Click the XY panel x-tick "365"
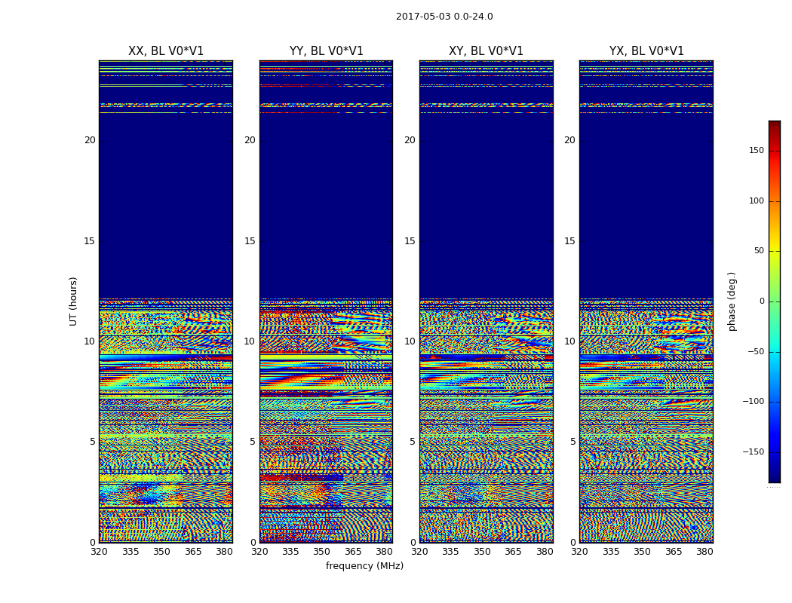This screenshot has height=603, width=792. [513, 552]
